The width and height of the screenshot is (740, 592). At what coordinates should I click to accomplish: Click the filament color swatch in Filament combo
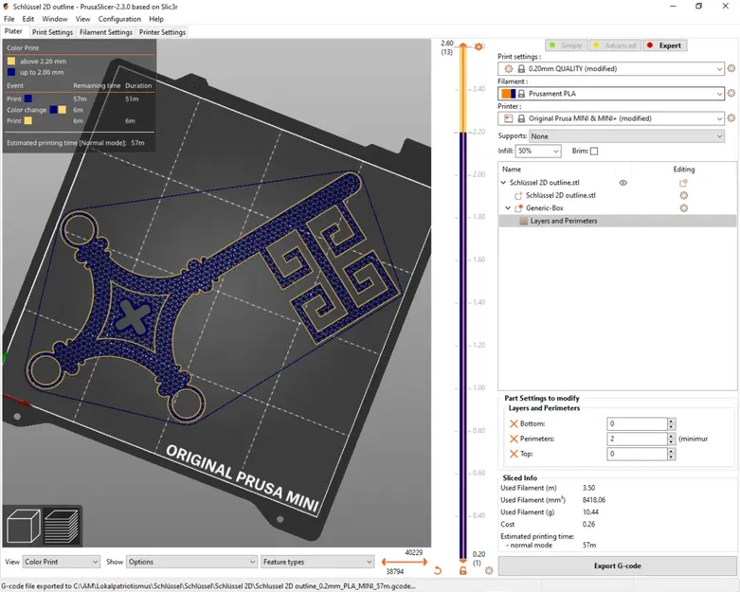(508, 94)
